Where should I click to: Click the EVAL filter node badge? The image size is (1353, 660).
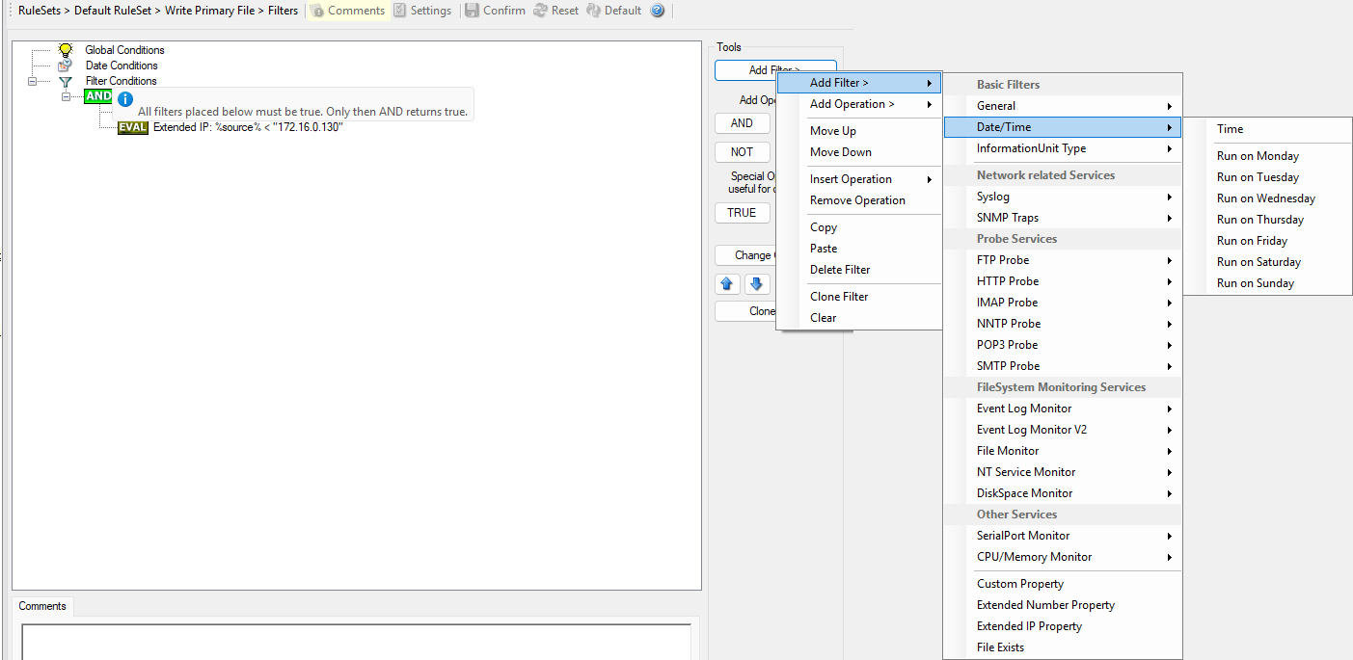pyautogui.click(x=133, y=127)
